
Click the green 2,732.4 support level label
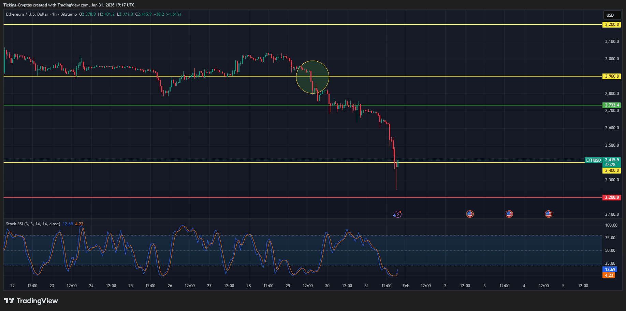click(611, 105)
